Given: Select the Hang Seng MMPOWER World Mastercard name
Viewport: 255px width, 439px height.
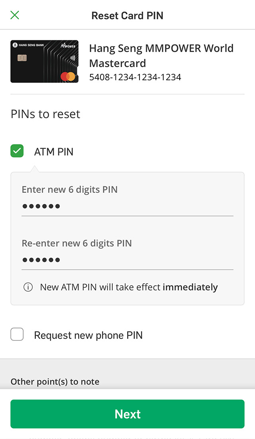Looking at the screenshot, I should 161,55.
